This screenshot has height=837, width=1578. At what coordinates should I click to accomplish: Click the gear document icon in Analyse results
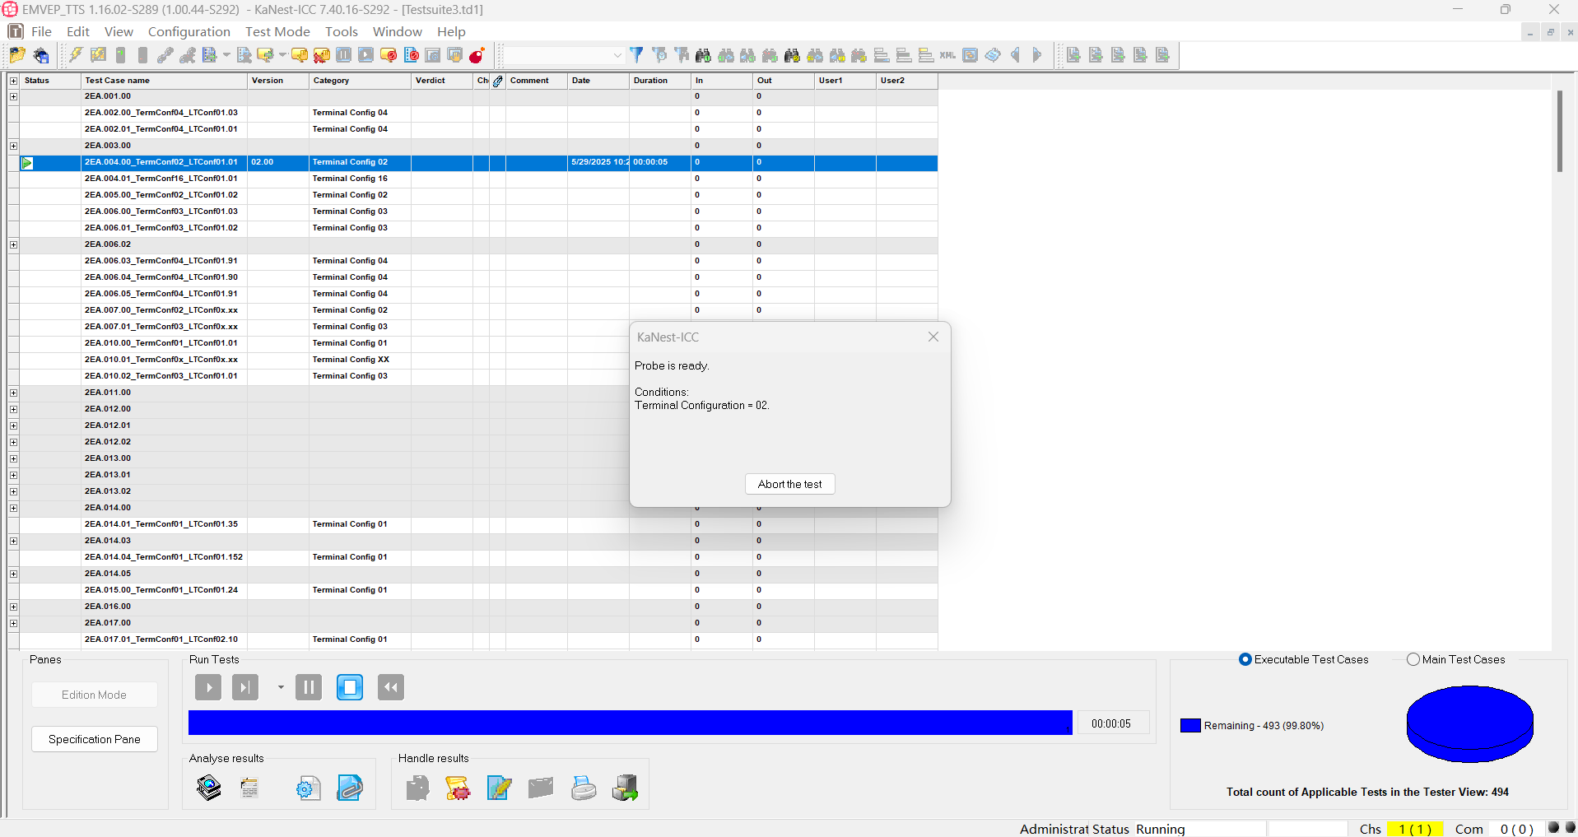pos(308,788)
